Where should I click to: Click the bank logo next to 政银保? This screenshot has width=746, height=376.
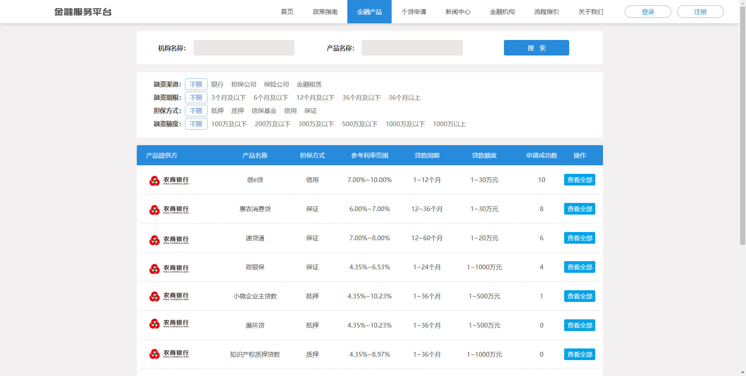[x=169, y=267]
